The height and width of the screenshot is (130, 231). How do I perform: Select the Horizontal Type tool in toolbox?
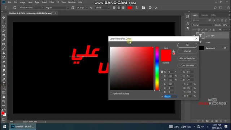tap(4, 84)
